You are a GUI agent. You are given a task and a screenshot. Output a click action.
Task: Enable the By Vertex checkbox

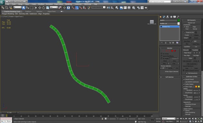tap(162, 53)
